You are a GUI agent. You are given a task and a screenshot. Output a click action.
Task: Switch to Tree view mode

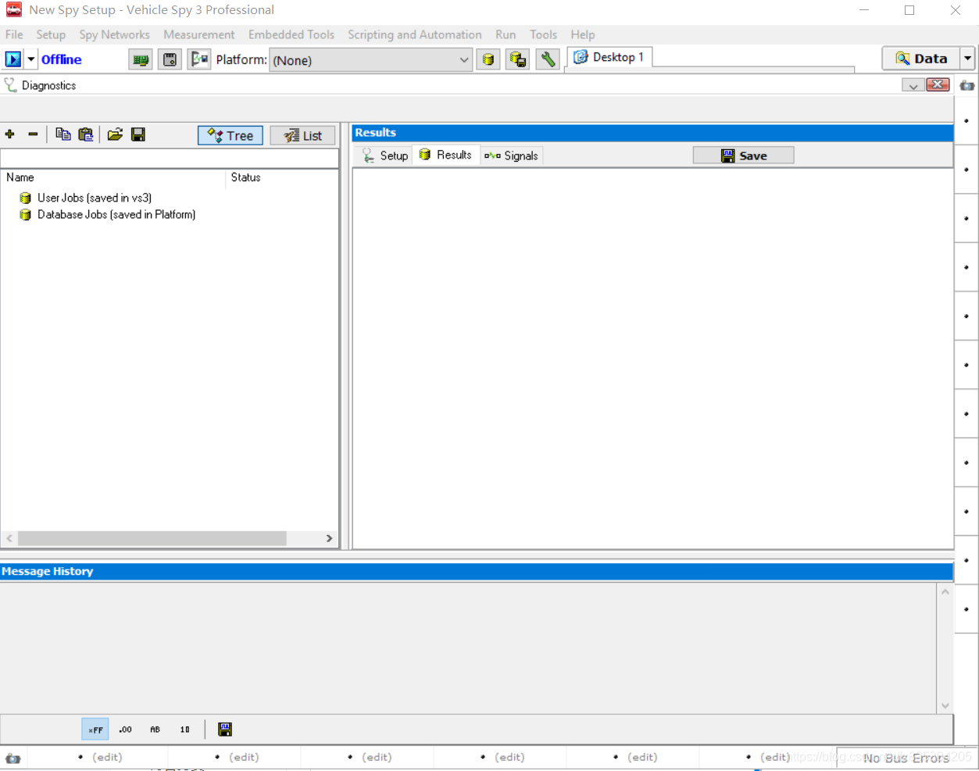pyautogui.click(x=230, y=135)
